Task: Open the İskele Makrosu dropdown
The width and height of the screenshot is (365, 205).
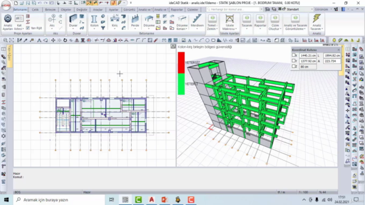Action: pos(229,22)
